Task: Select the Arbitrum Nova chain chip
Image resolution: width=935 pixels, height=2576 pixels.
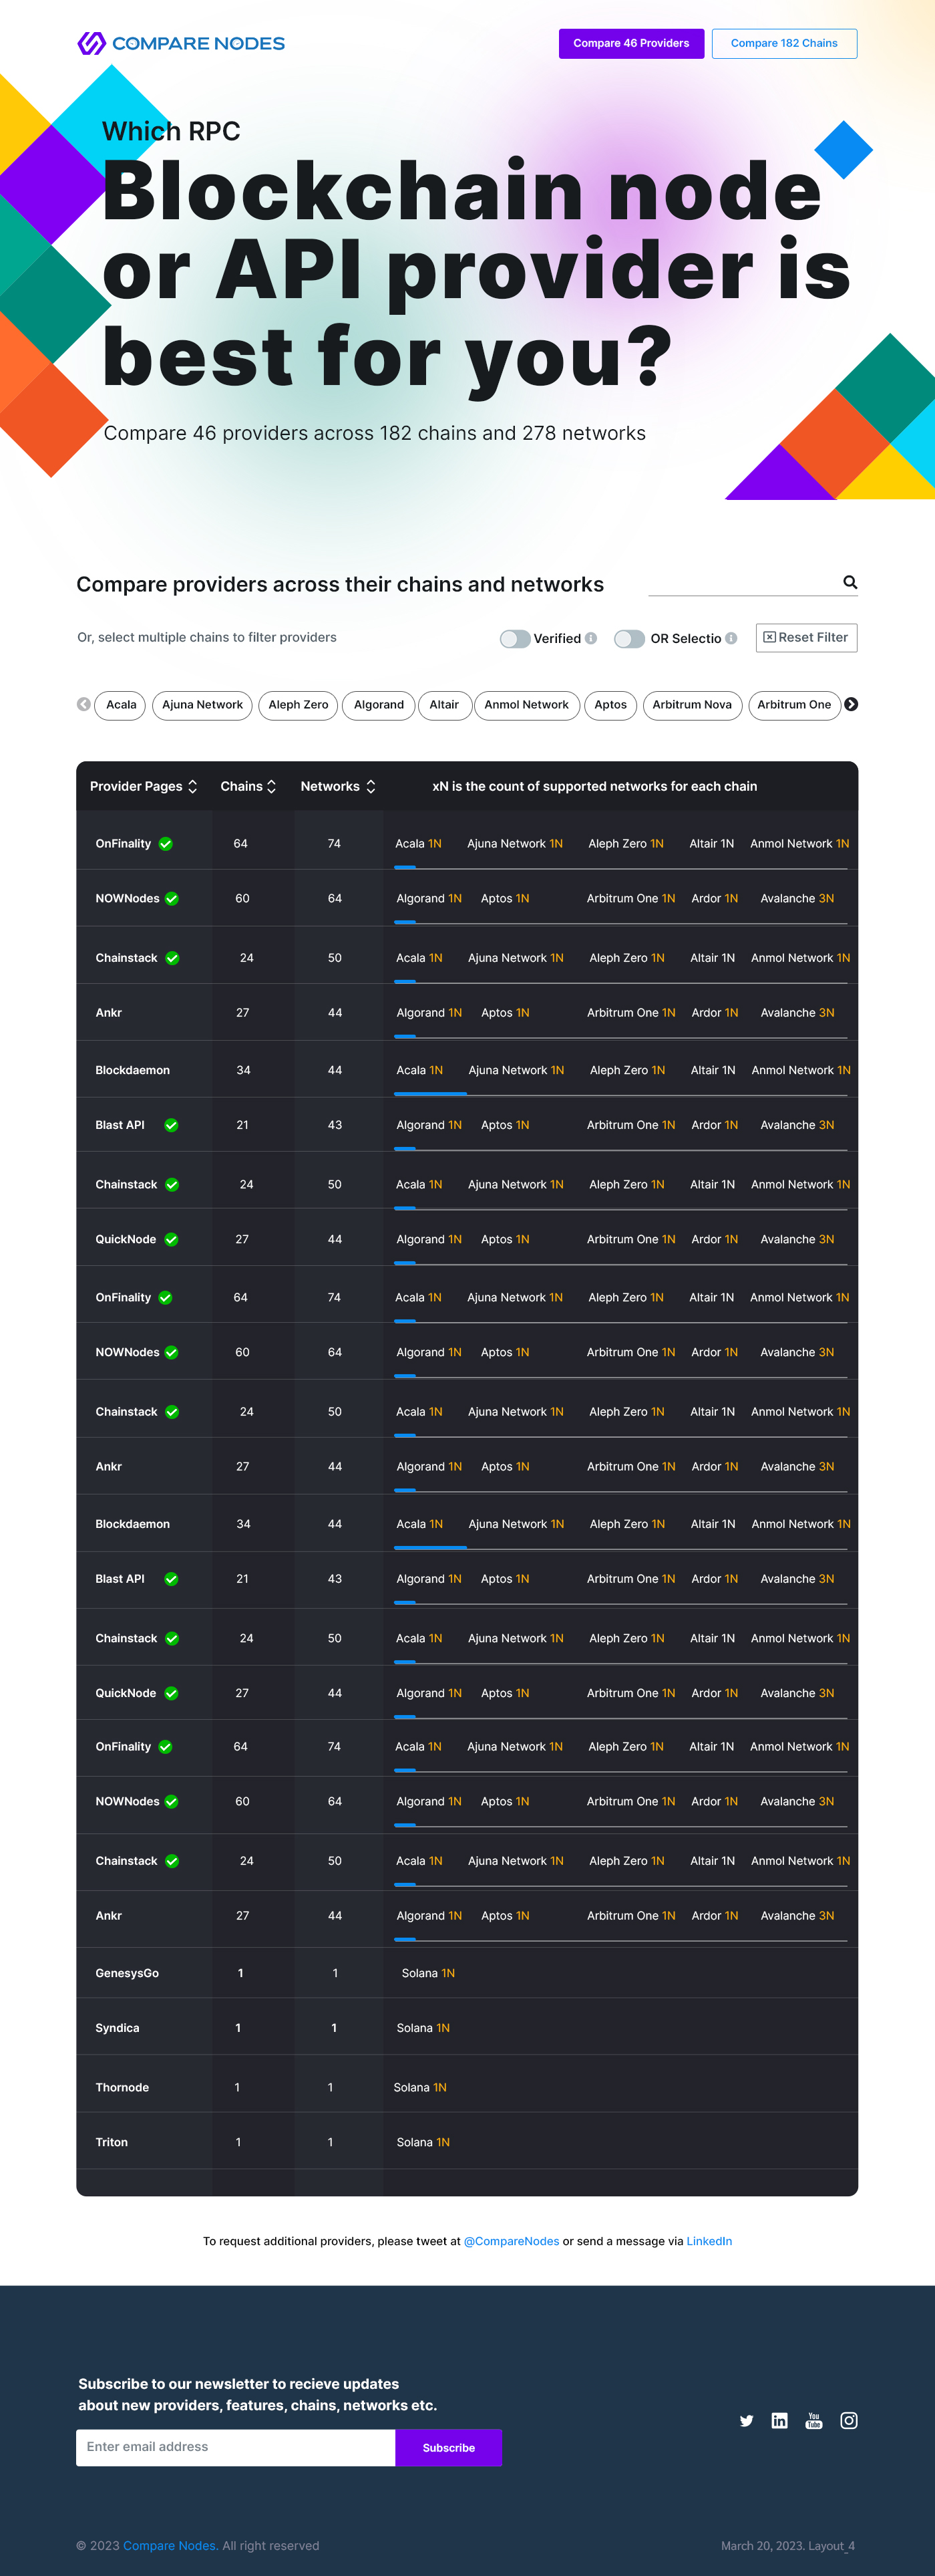Action: point(691,705)
